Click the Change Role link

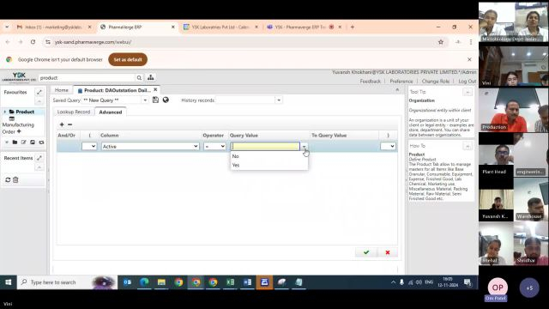tap(435, 82)
